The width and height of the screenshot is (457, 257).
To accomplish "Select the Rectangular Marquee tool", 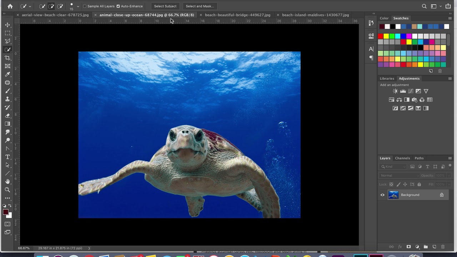I will coord(7,33).
